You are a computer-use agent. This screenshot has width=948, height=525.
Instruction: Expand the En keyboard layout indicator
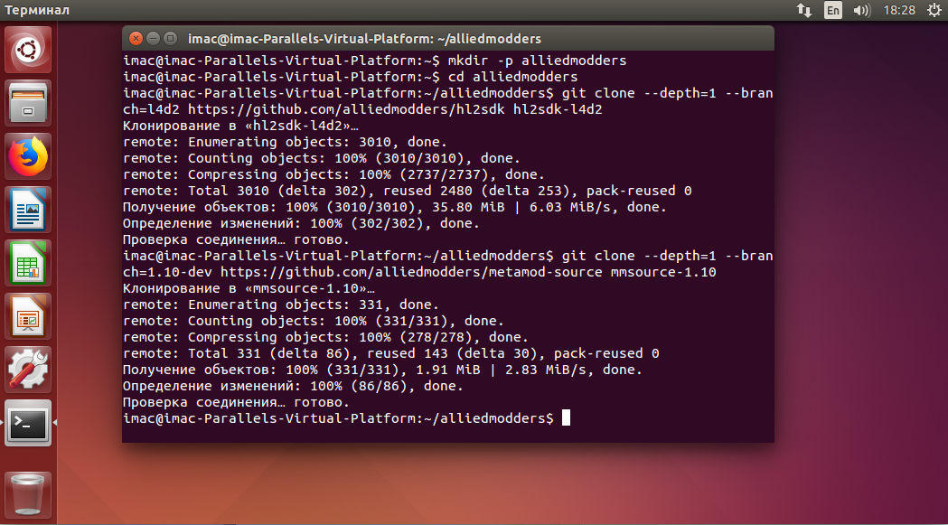point(832,11)
